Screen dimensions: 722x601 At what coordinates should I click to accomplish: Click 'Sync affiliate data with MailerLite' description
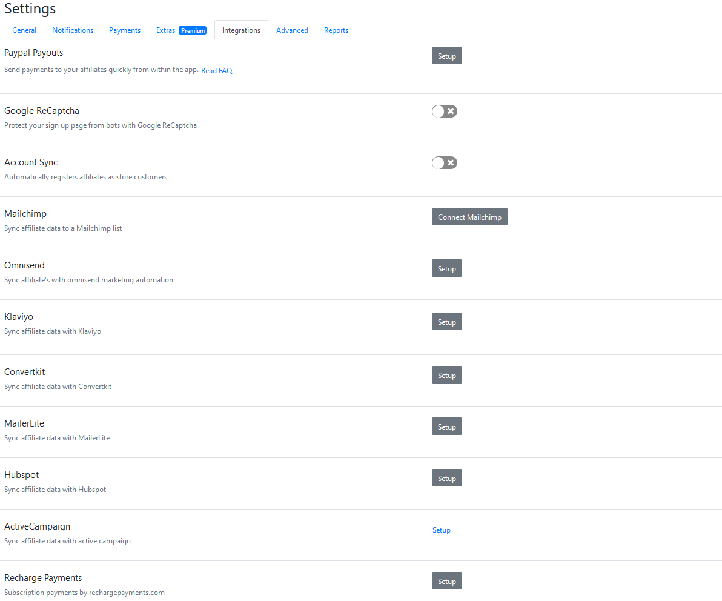click(x=57, y=439)
